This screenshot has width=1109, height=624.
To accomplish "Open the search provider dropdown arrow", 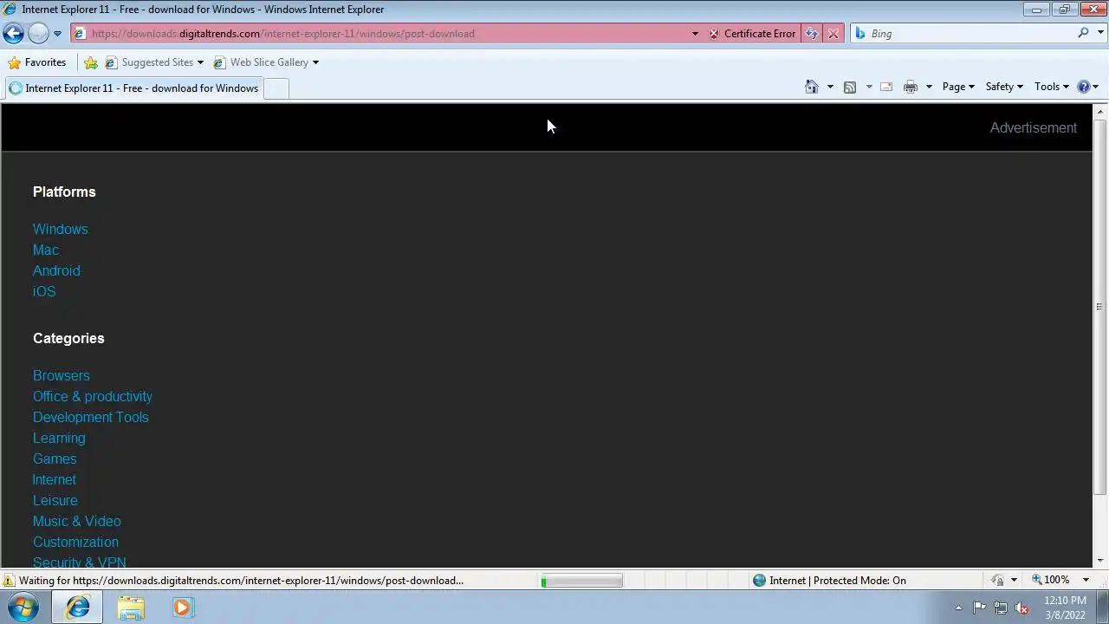I will (x=1099, y=34).
